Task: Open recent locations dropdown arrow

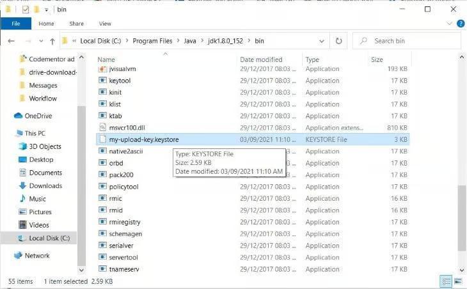Action: [x=41, y=41]
